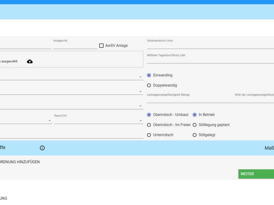
Task: Click the info icon in the blue bar
Action: [42, 148]
